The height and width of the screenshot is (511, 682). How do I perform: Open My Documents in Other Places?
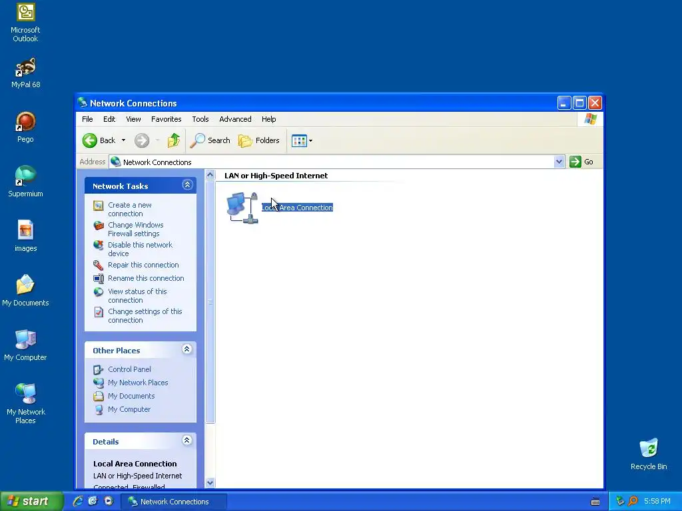point(131,397)
